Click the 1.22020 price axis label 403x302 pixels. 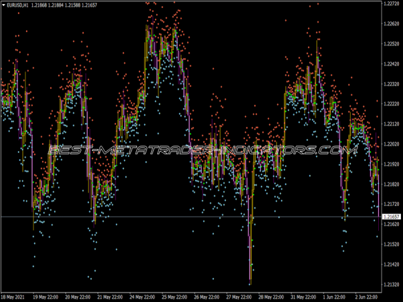pos(391,144)
